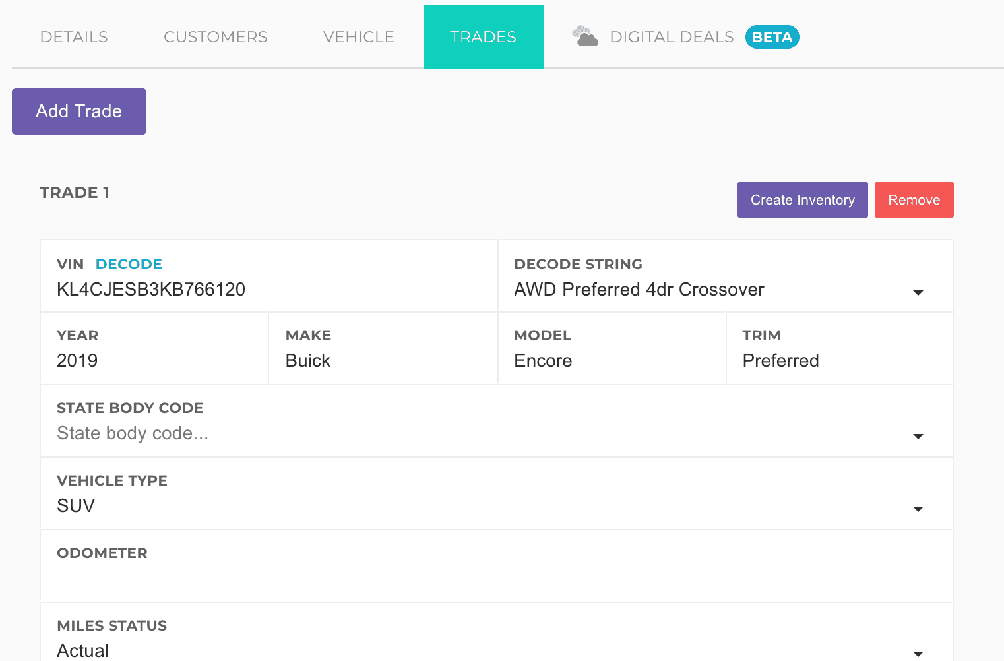Click the Decode link next to VIN
This screenshot has height=661, width=1004.
click(x=129, y=264)
